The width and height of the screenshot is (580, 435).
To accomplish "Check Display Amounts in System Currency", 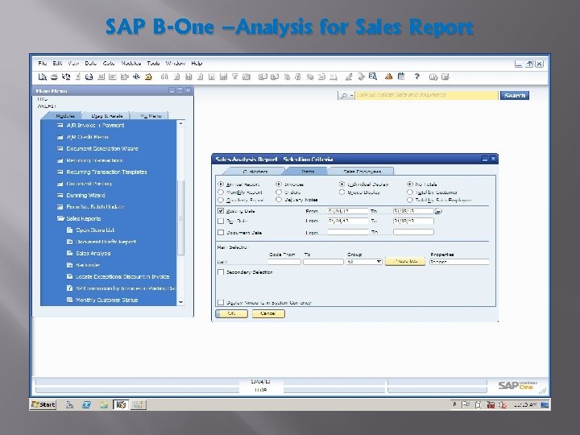I will (x=221, y=302).
